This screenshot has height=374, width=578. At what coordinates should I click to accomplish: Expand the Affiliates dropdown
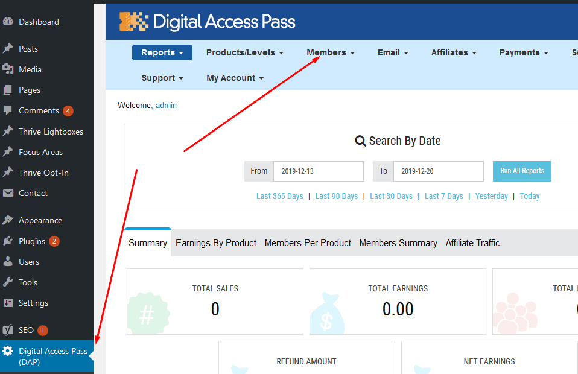[454, 52]
